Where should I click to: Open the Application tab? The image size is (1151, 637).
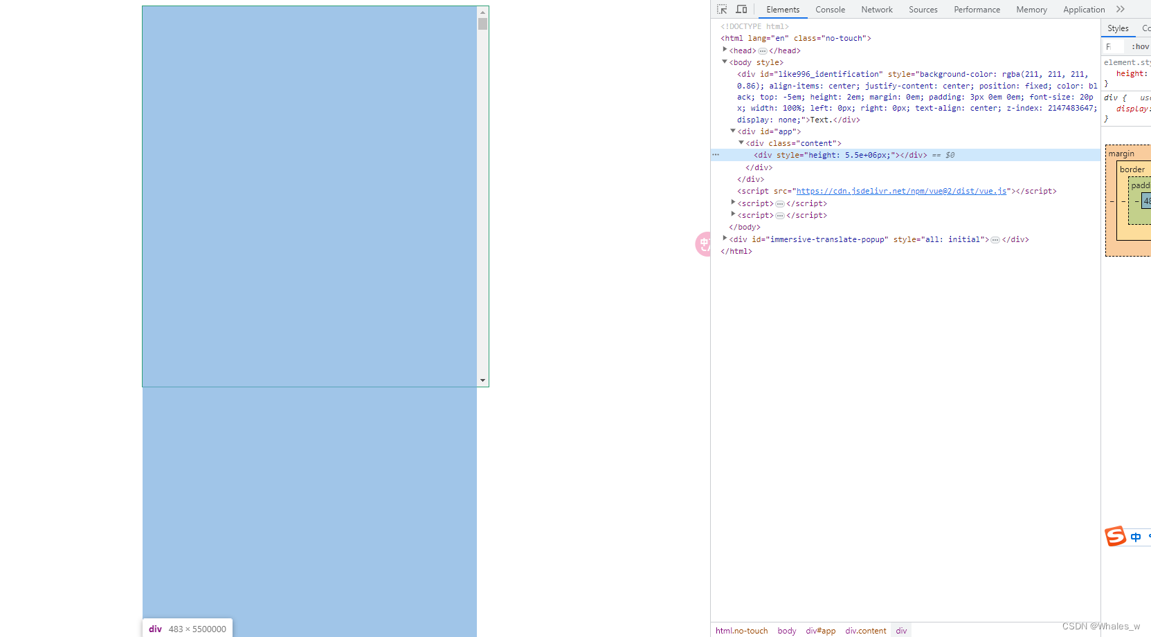pos(1084,10)
